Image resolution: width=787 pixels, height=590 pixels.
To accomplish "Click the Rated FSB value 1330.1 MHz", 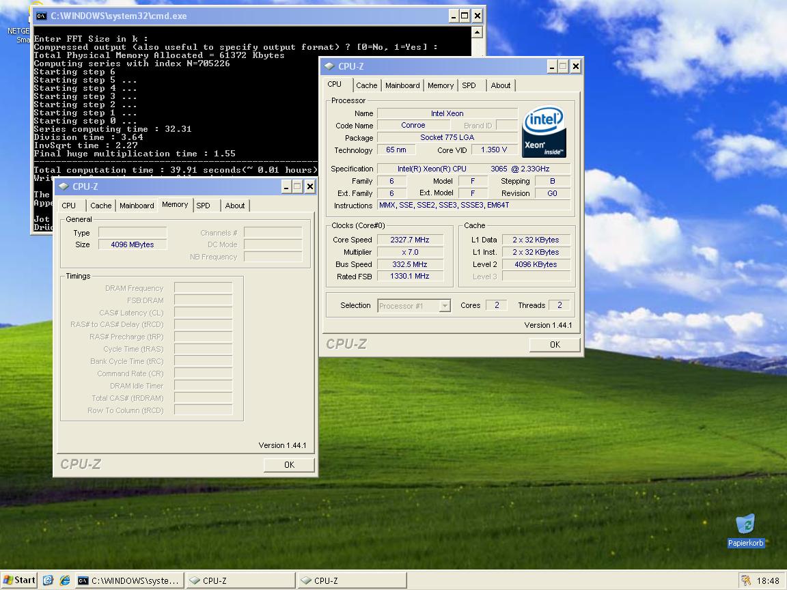I will [410, 277].
